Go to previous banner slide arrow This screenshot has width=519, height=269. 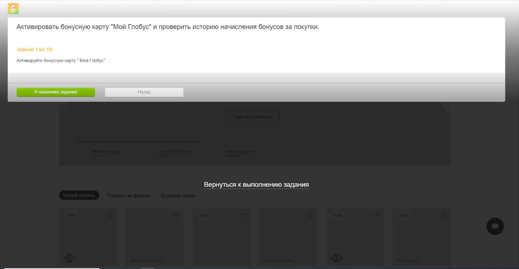click(x=62, y=106)
